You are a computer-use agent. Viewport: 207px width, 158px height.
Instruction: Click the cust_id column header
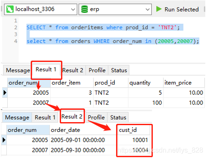pyautogui.click(x=134, y=130)
